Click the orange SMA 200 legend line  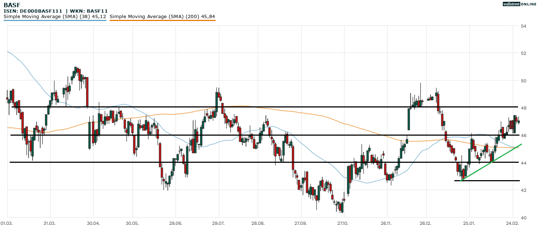tap(162, 20)
